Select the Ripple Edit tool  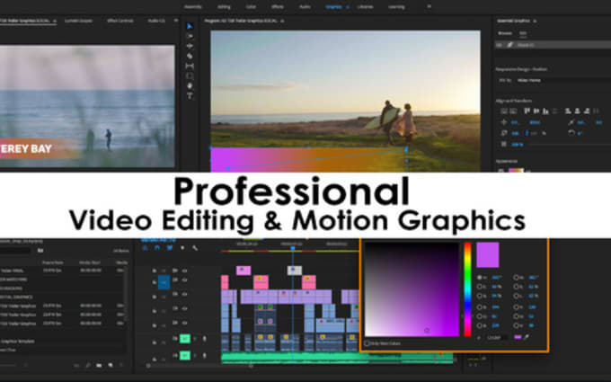click(x=190, y=46)
